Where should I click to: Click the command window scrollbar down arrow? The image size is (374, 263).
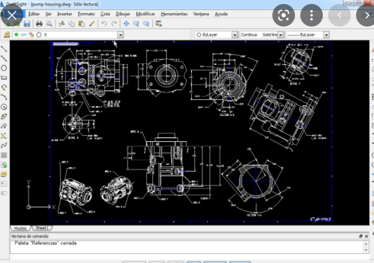(366, 250)
